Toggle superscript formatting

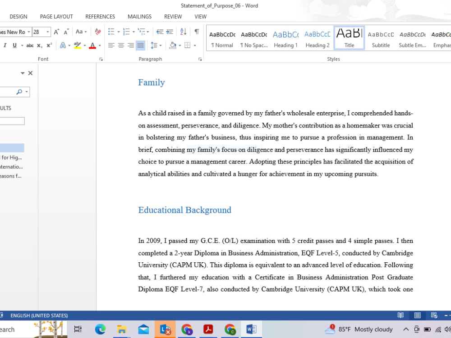pos(49,46)
